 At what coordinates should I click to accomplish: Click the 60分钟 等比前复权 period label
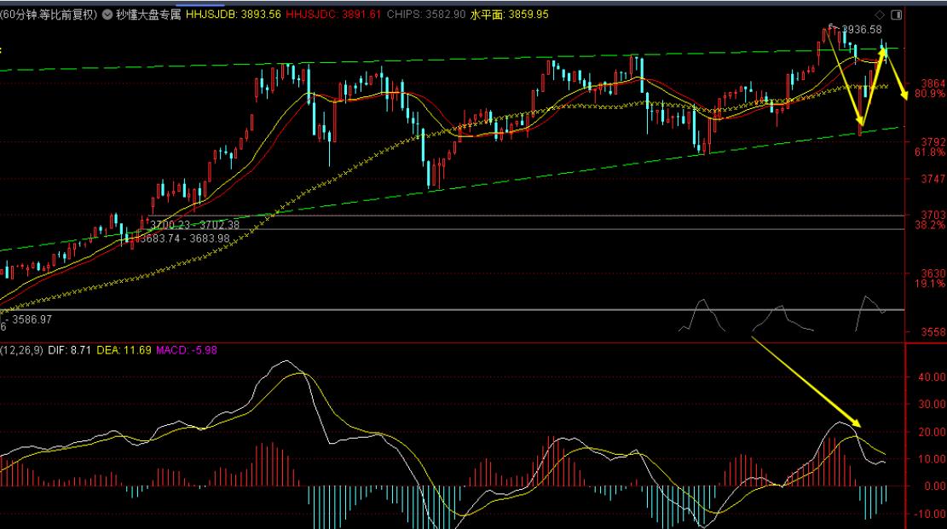click(49, 14)
